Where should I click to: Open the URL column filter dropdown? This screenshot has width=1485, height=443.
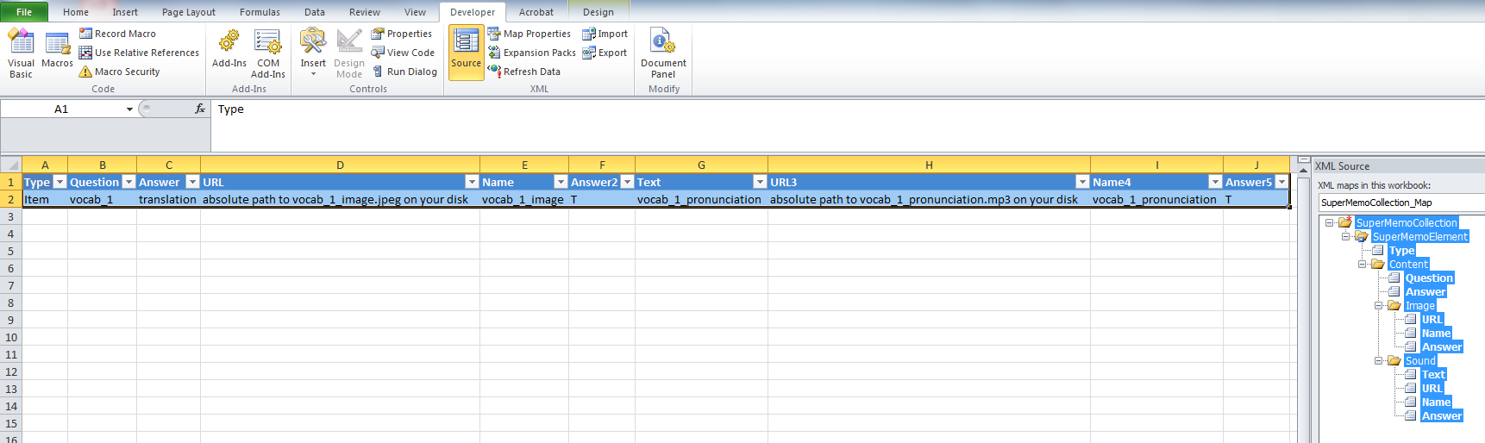(472, 182)
